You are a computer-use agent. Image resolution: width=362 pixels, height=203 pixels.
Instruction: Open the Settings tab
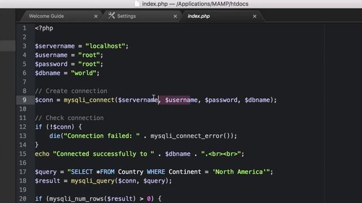coord(126,16)
